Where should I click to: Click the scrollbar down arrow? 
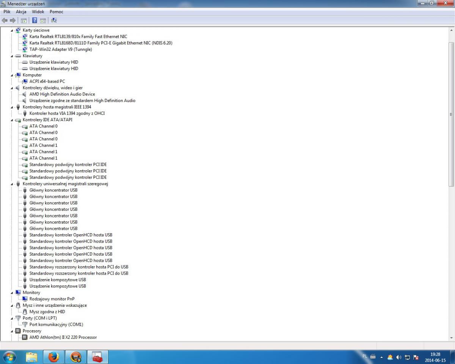(451, 337)
